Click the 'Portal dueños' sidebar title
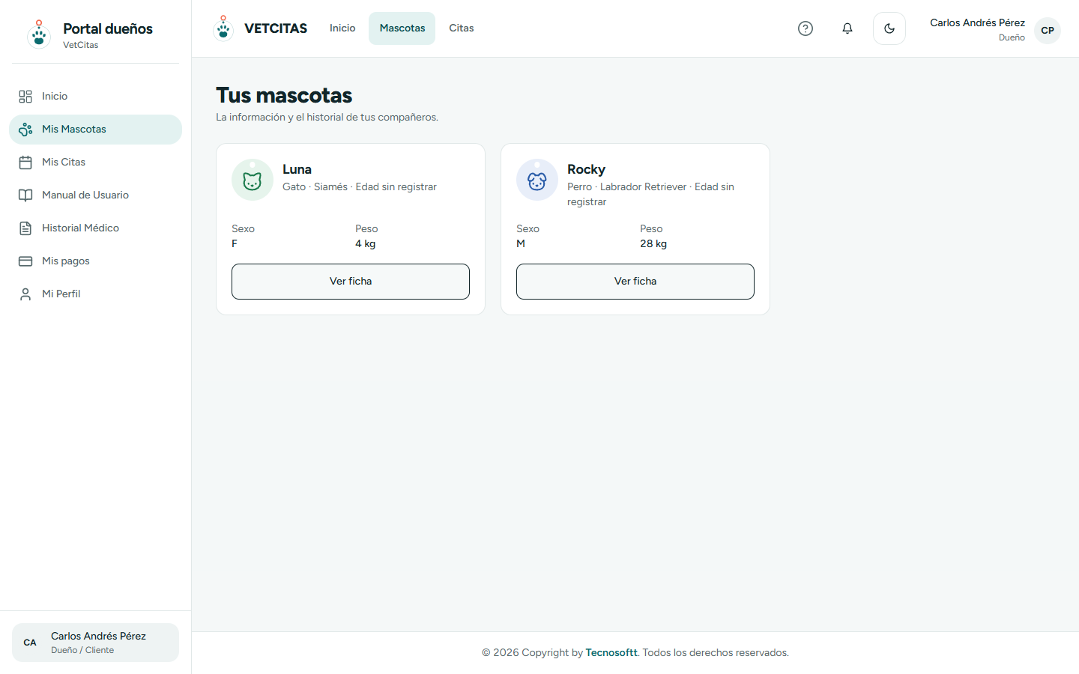1079x674 pixels. coord(108,28)
